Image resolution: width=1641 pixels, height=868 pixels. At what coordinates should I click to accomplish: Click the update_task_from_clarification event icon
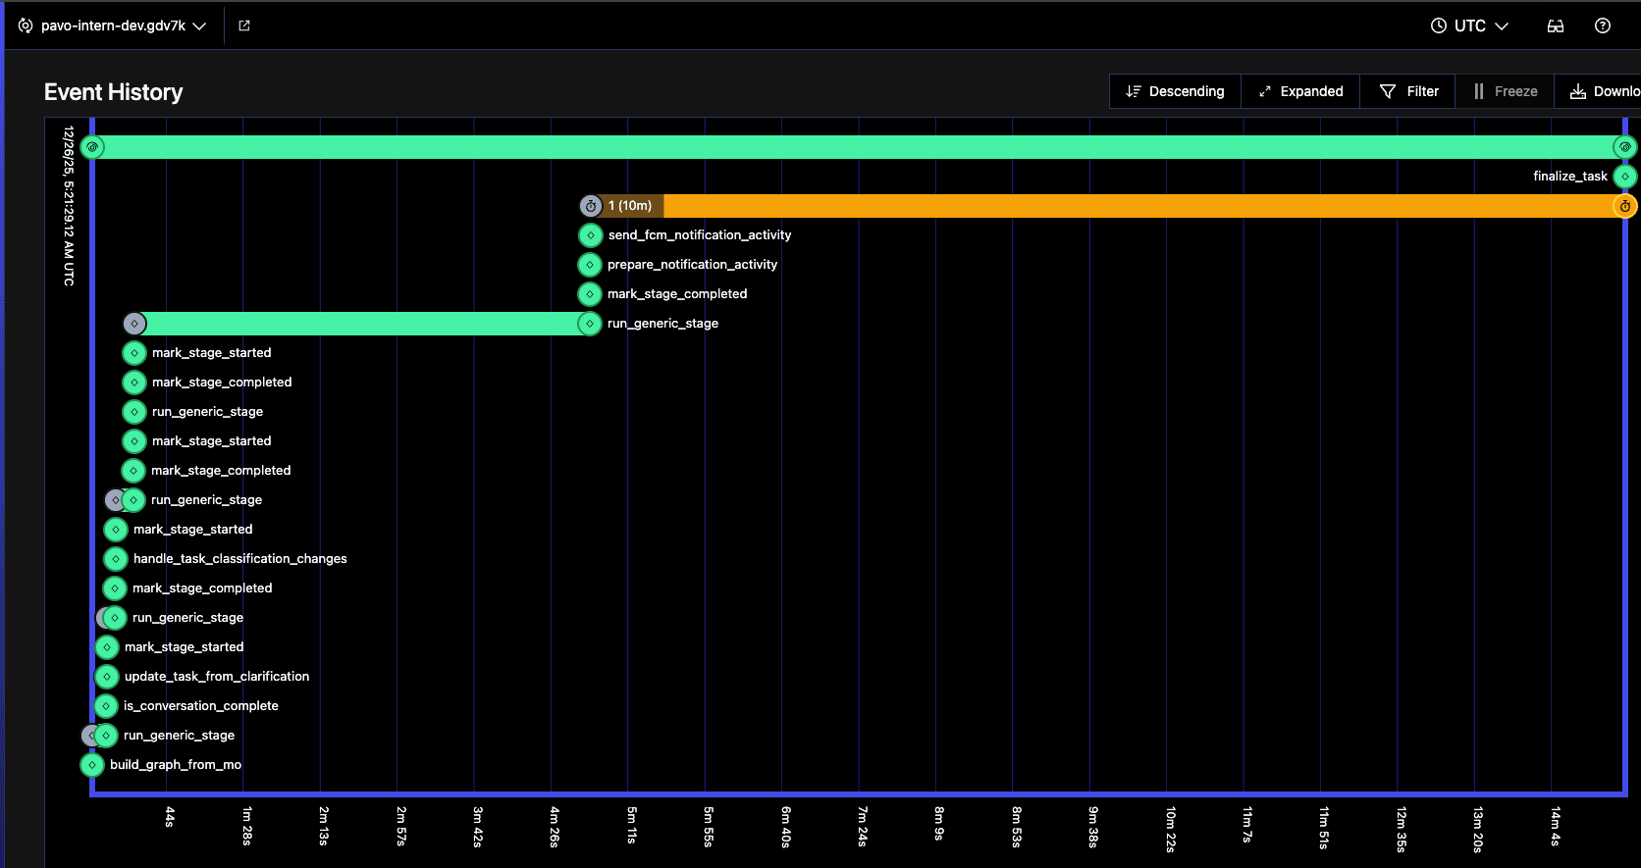click(107, 677)
